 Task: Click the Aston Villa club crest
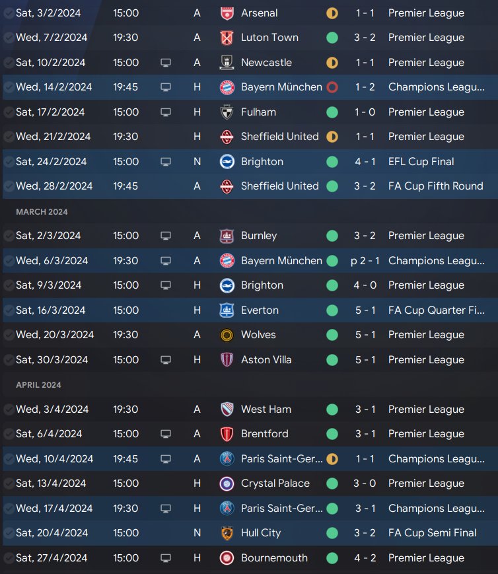(x=227, y=360)
